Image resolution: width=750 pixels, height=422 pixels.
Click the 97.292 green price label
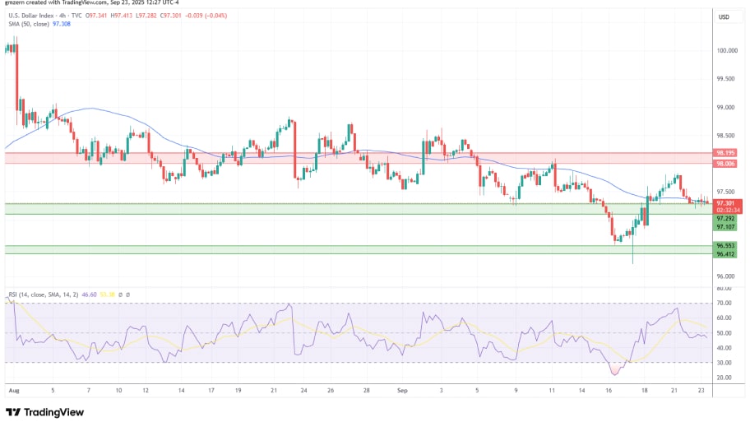pyautogui.click(x=725, y=219)
